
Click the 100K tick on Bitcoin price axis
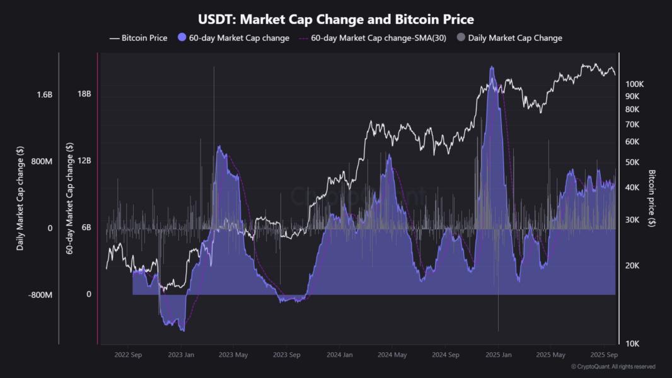(633, 84)
